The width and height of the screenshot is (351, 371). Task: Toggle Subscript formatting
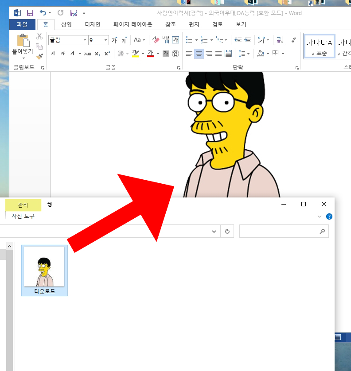click(x=97, y=54)
